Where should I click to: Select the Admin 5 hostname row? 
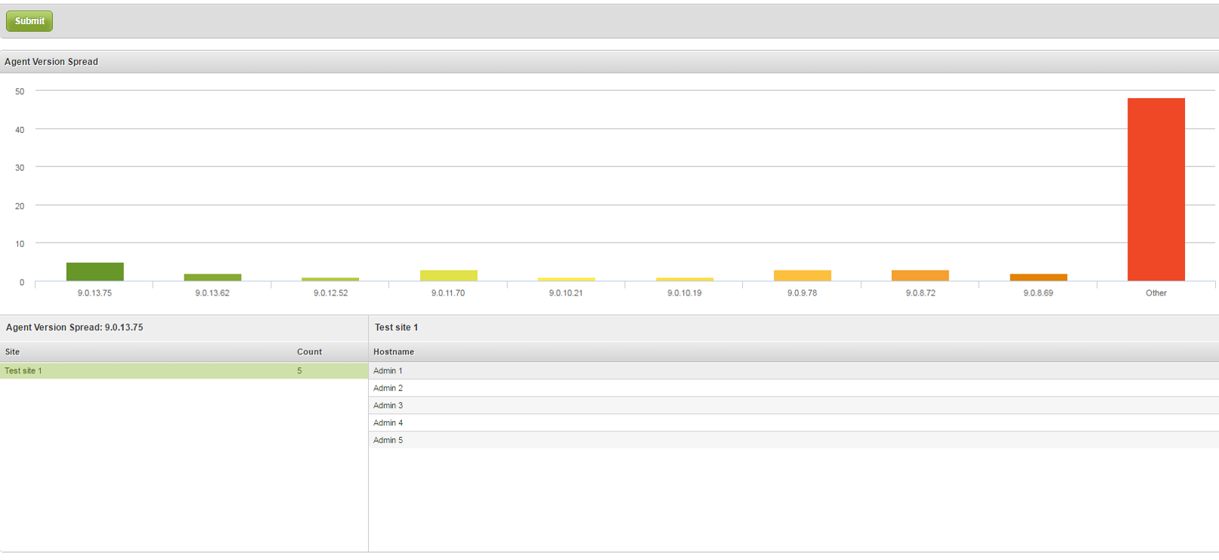coord(794,441)
